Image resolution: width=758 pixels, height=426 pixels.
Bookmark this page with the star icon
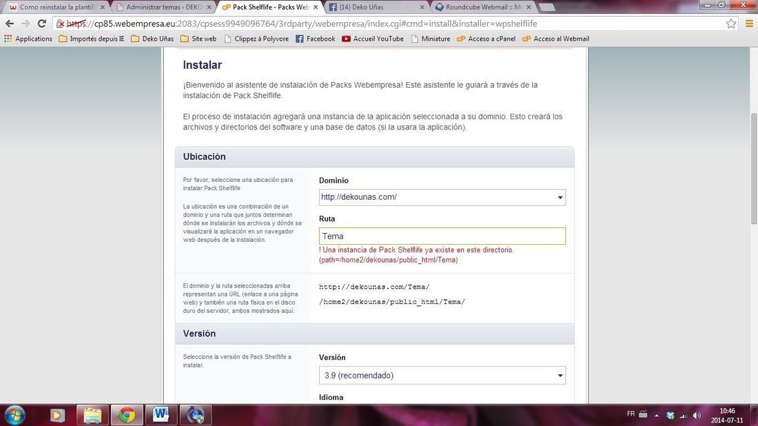coord(731,23)
